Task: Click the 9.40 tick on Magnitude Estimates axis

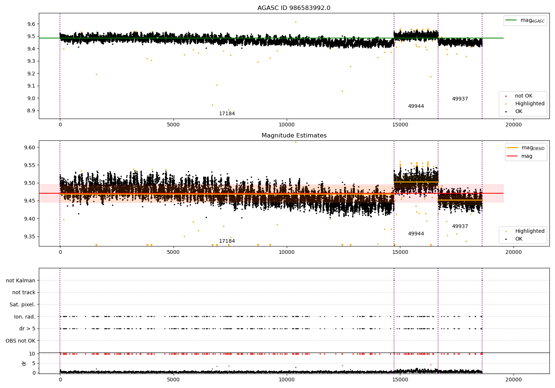Action: point(30,219)
